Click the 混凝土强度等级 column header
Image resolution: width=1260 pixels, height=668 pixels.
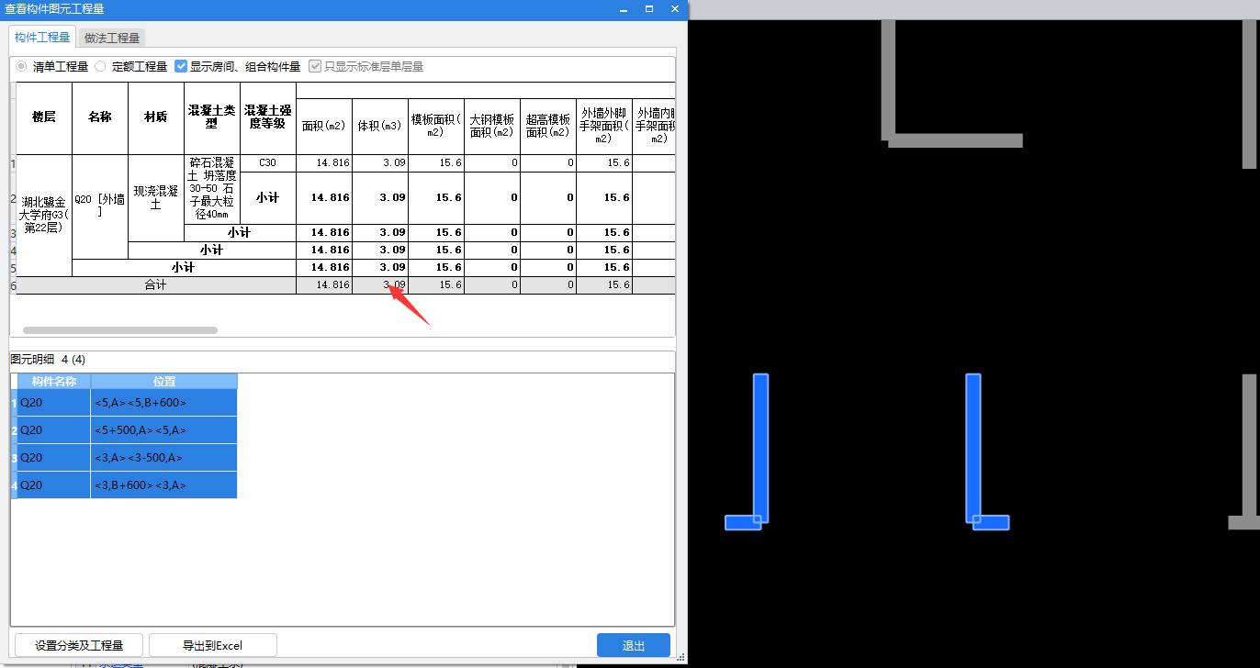pyautogui.click(x=268, y=117)
